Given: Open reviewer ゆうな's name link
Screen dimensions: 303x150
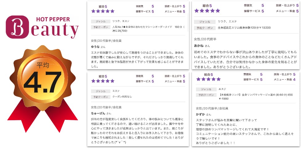Looking at the screenshot, I should click(95, 47).
